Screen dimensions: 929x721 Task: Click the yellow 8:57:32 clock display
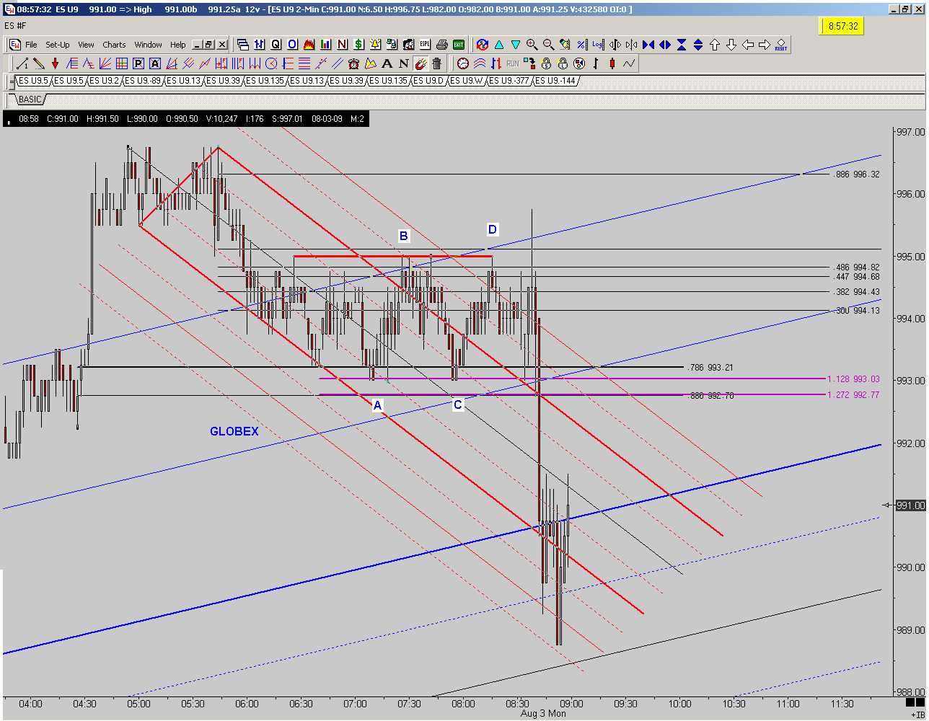click(x=842, y=26)
